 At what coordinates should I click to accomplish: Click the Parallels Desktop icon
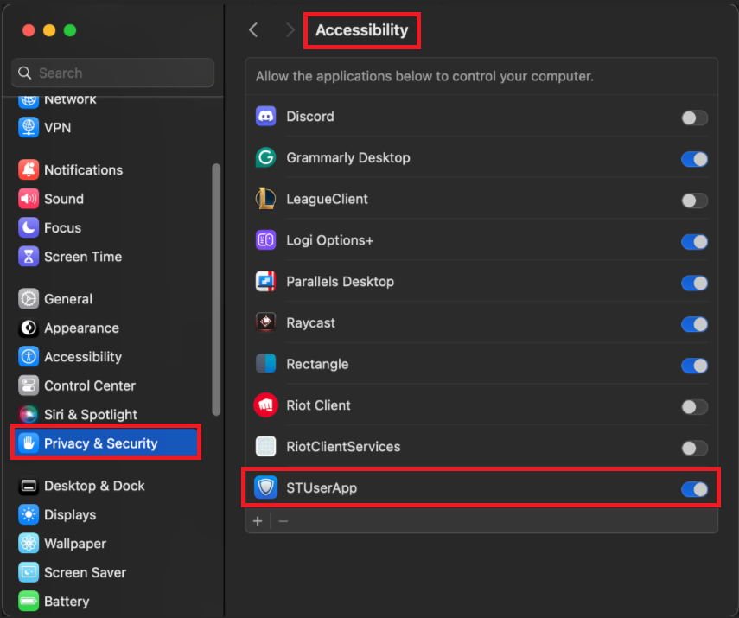pos(266,282)
